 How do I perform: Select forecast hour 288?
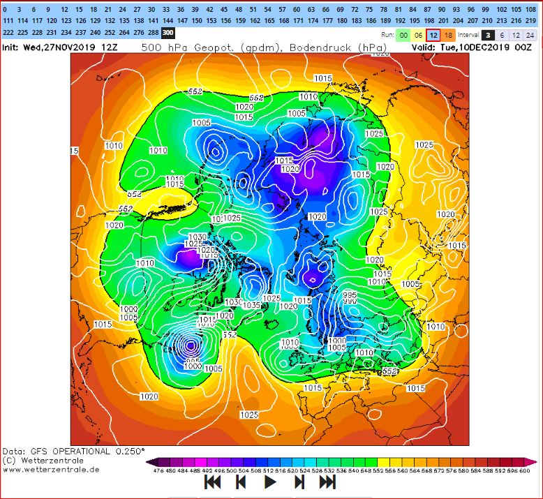pos(153,33)
